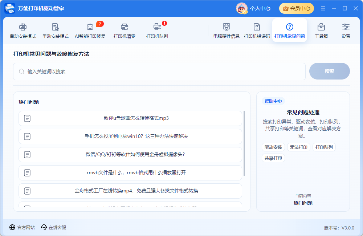Screen dimensions: 363x236
Task: Click the 帮助中心 badge
Action: pyautogui.click(x=273, y=101)
